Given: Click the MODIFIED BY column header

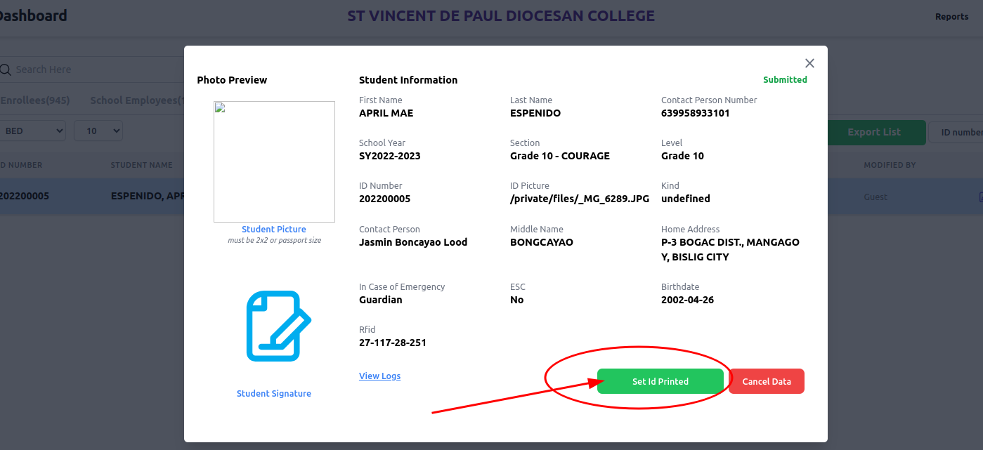Looking at the screenshot, I should 890,165.
